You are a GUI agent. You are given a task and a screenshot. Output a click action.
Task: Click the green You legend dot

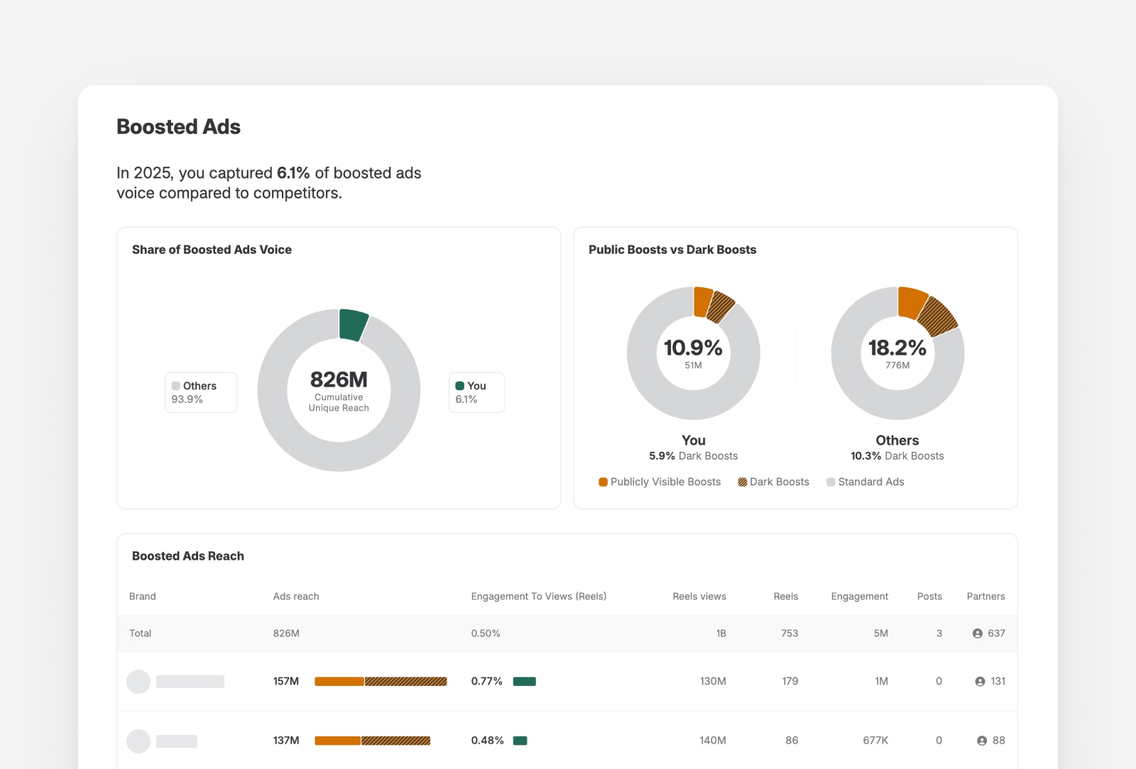[460, 386]
